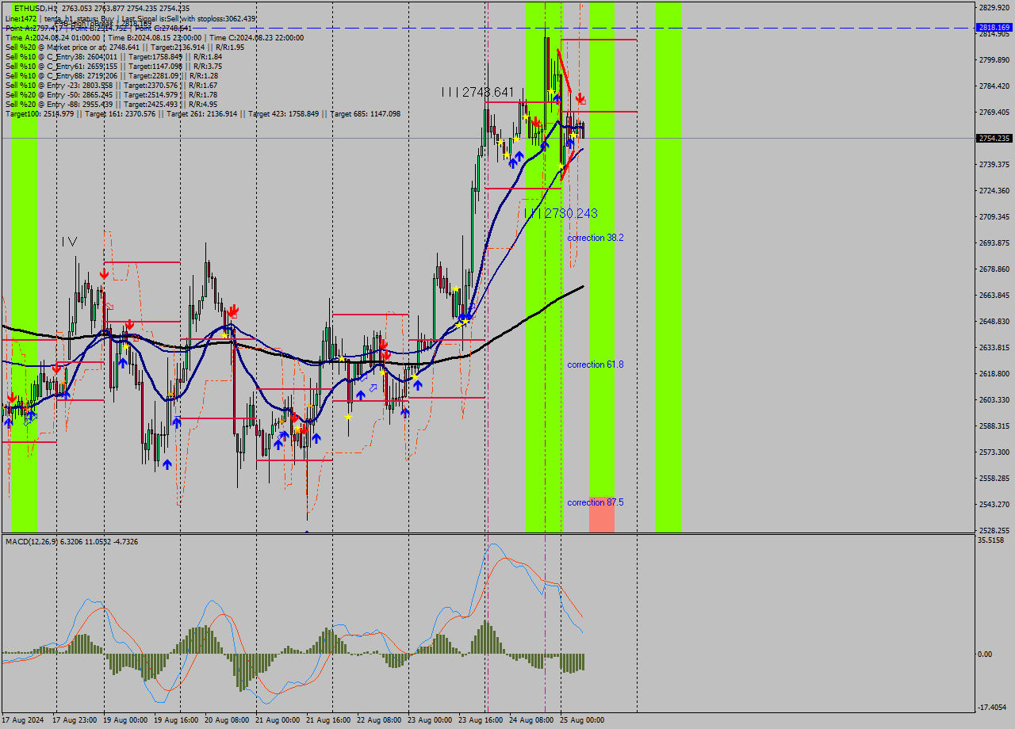Viewport: 1015px width, 729px height.
Task: Click the red down arrow under the I V label
Action: [104, 273]
